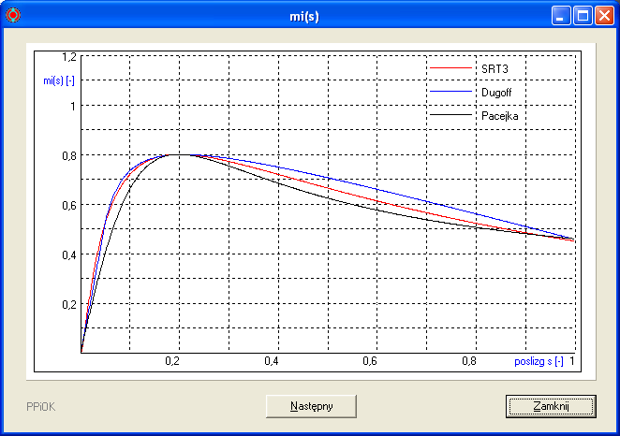The width and height of the screenshot is (620, 436).
Task: Click the red application icon in title bar
Action: pyautogui.click(x=12, y=15)
